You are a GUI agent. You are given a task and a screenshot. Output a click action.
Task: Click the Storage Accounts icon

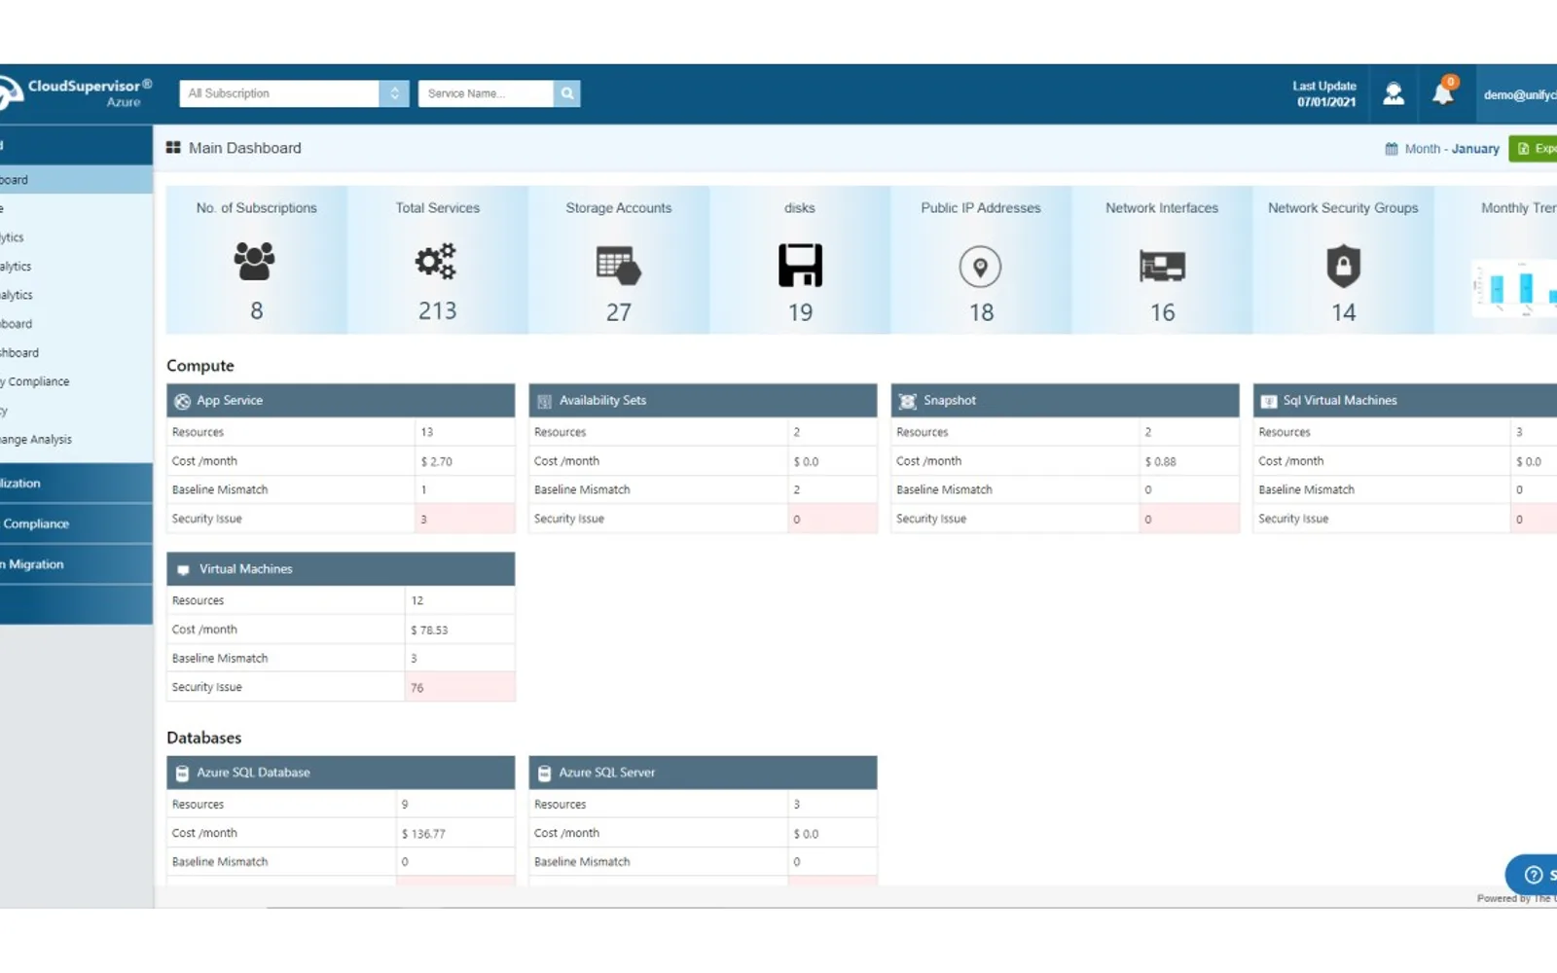coord(619,266)
